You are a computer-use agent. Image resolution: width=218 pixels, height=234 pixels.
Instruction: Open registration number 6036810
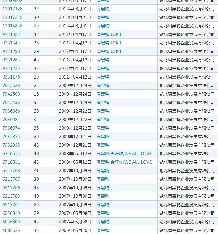click(x=11, y=213)
